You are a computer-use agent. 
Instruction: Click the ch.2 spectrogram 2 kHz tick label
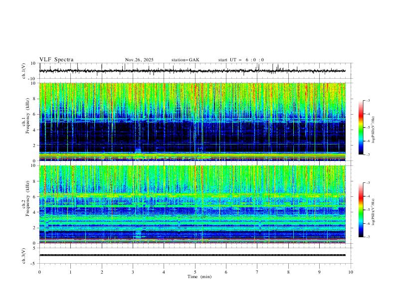point(34,228)
